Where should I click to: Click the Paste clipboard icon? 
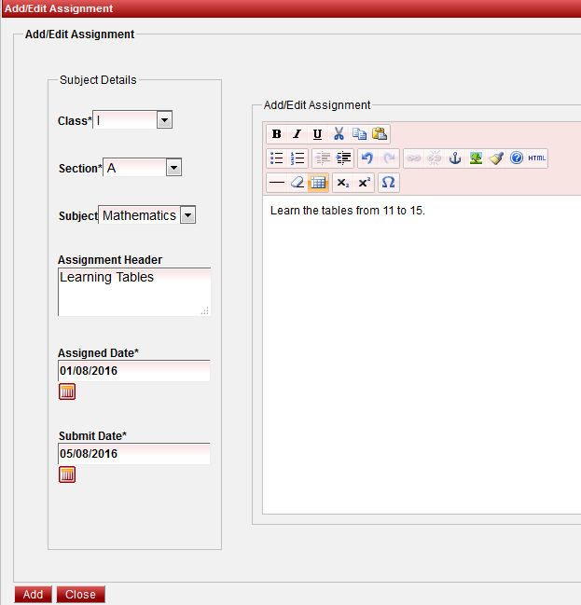380,134
